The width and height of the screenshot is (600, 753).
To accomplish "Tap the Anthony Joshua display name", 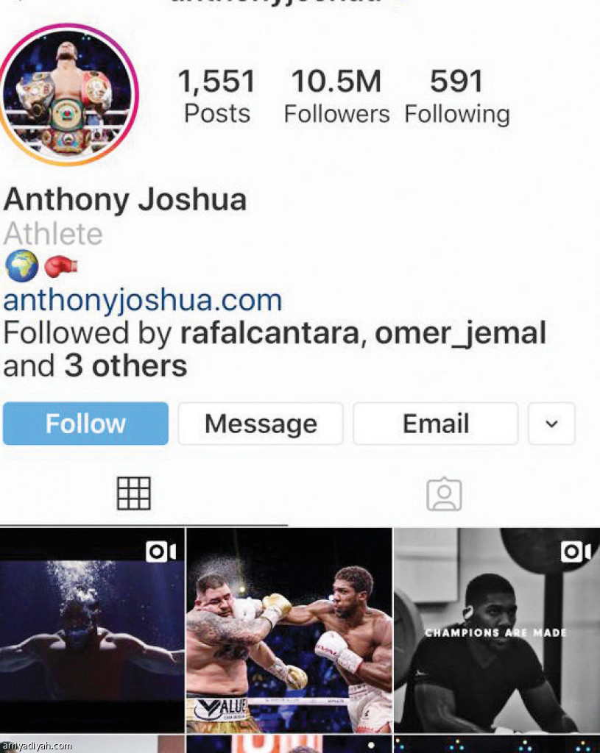I will [x=125, y=200].
